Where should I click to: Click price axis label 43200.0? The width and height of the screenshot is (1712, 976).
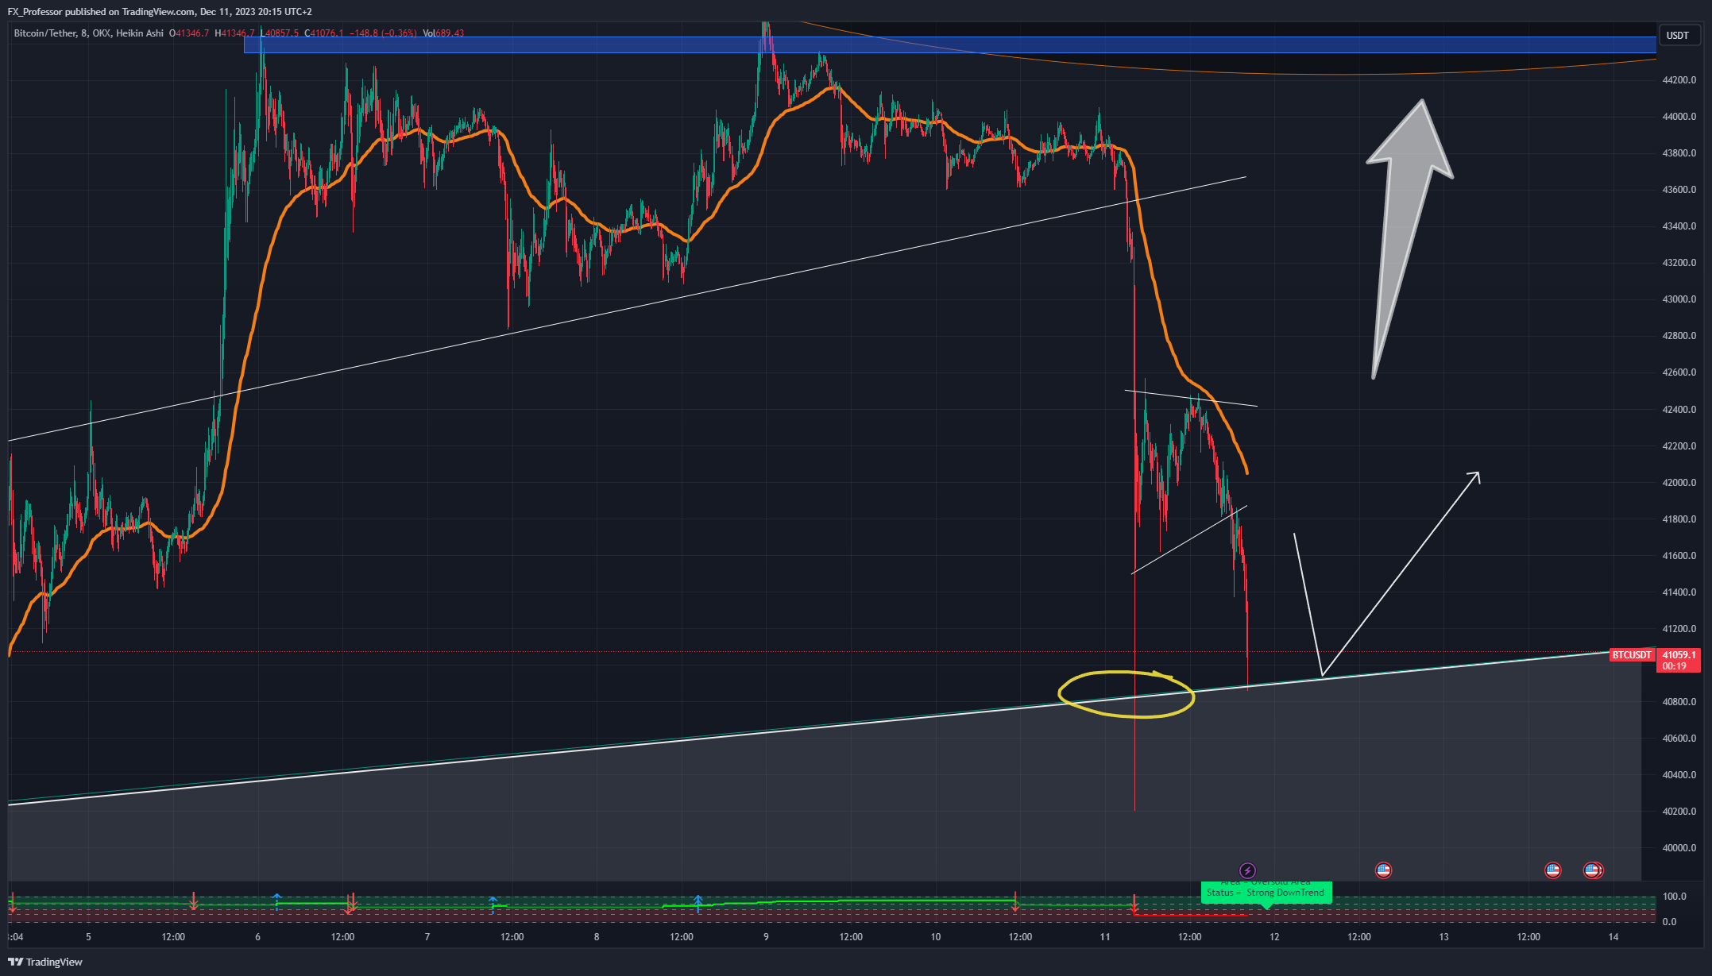coord(1679,263)
